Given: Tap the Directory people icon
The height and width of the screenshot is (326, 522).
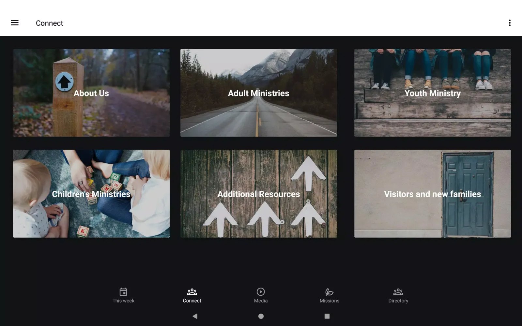Looking at the screenshot, I should [398, 291].
